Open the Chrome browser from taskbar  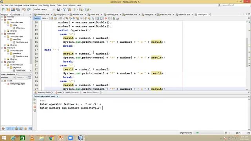(51, 138)
